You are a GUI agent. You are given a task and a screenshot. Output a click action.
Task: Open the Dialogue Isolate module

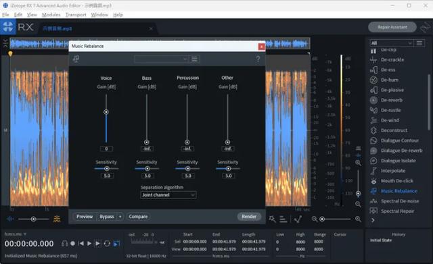click(398, 161)
